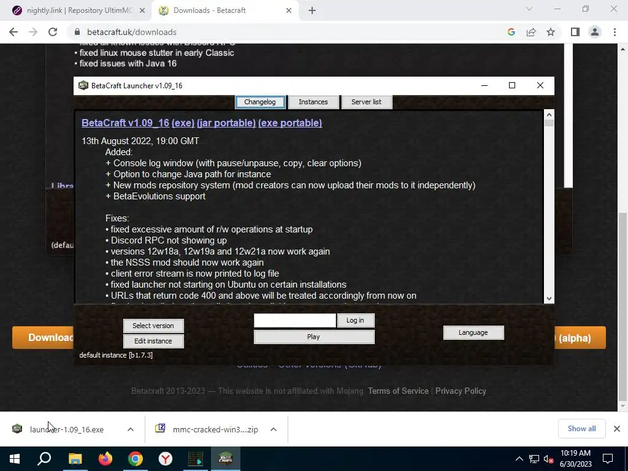Open Privacy Policy link
628x471 pixels.
[461, 391]
